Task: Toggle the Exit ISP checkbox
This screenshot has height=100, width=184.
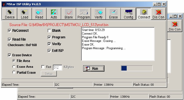Action: 49,51
